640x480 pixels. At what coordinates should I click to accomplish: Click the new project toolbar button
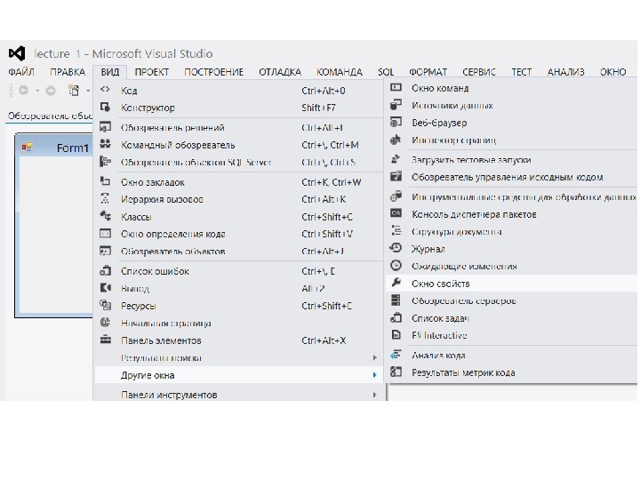tap(74, 90)
